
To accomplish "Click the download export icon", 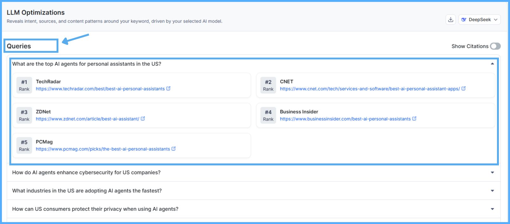I will click(x=450, y=20).
